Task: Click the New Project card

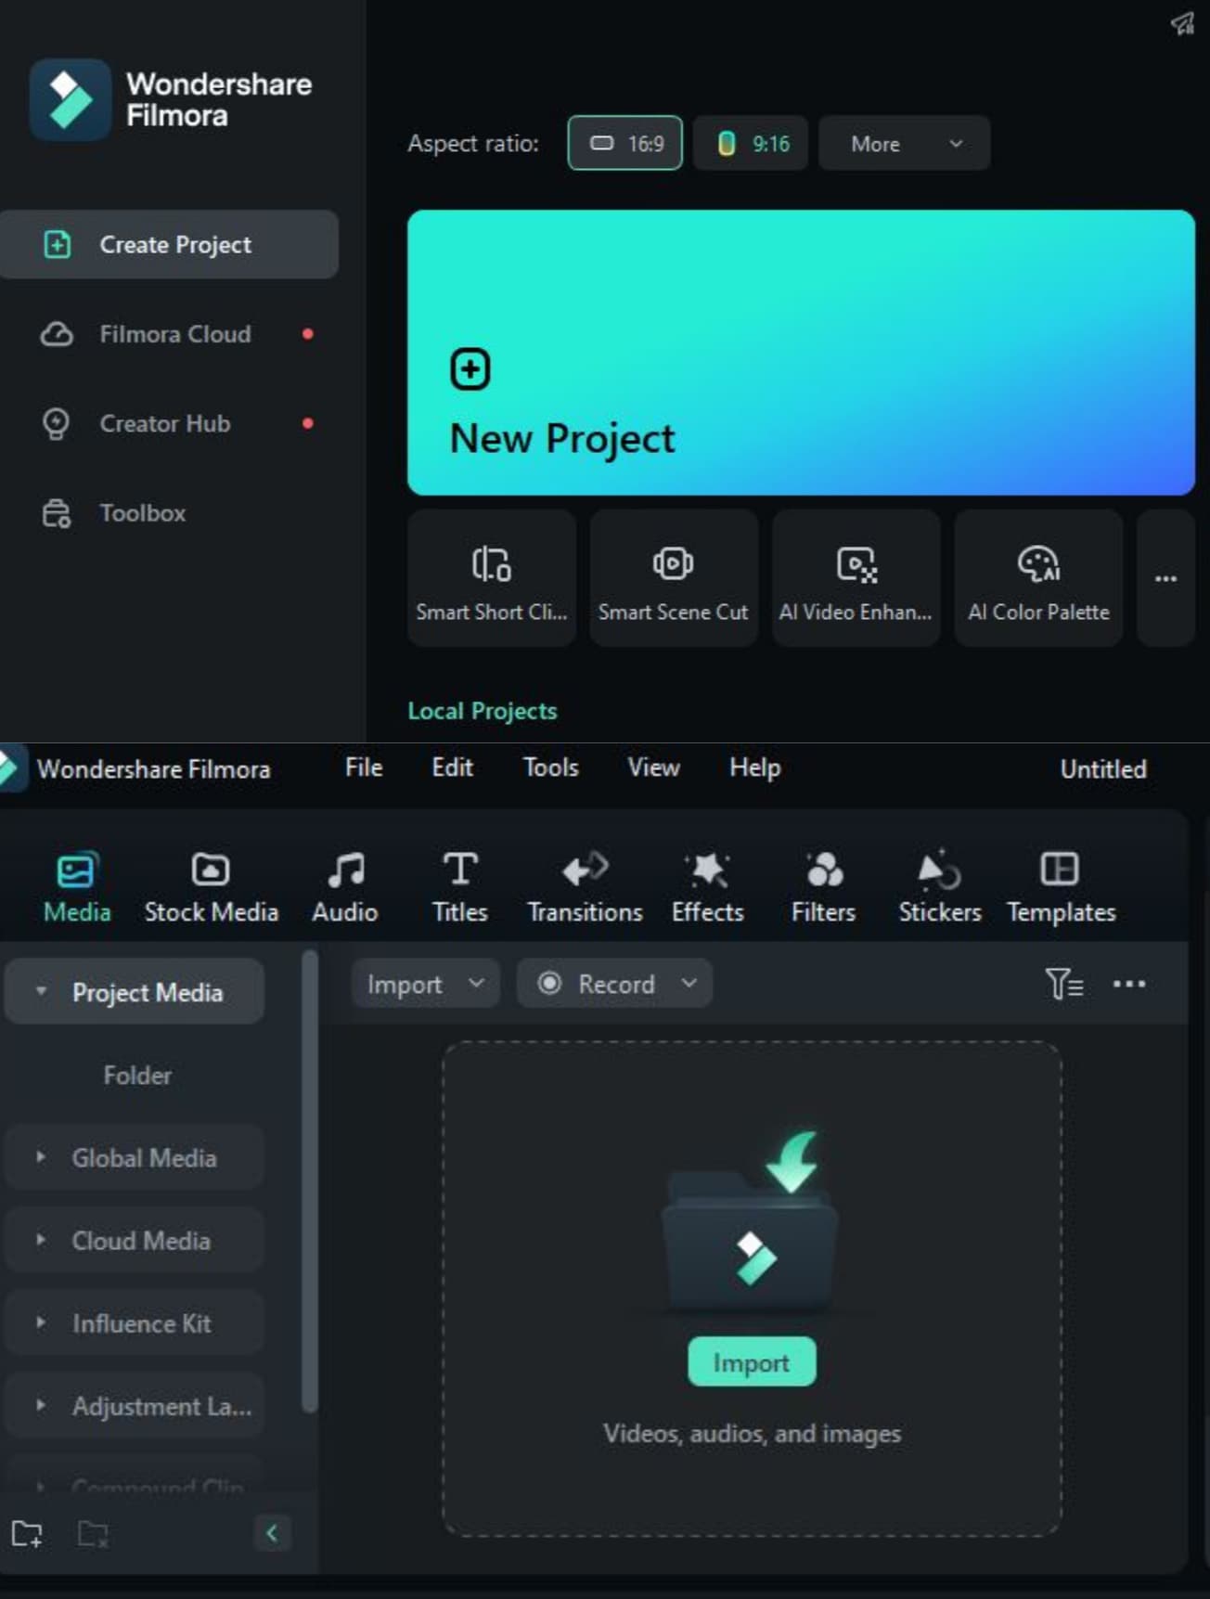Action: [x=801, y=353]
